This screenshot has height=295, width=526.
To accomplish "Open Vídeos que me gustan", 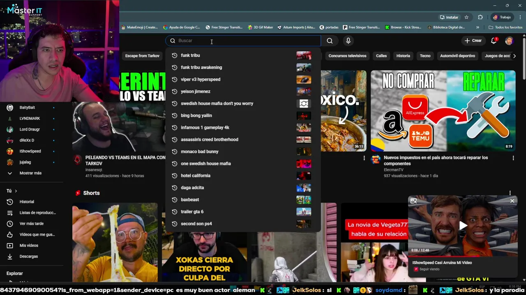I will click(x=30, y=234).
